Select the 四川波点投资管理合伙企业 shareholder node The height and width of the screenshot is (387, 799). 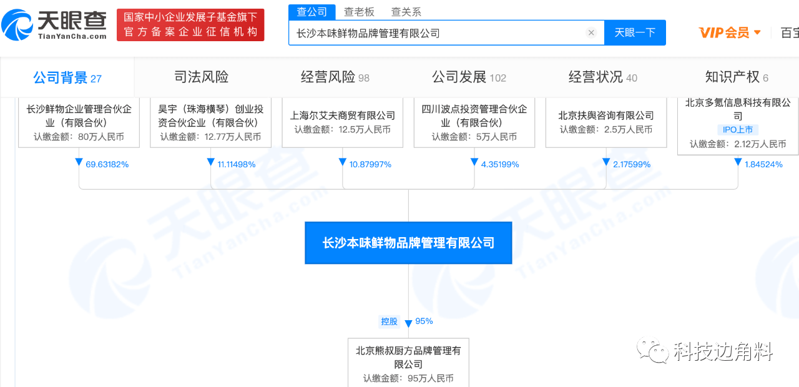coord(474,122)
